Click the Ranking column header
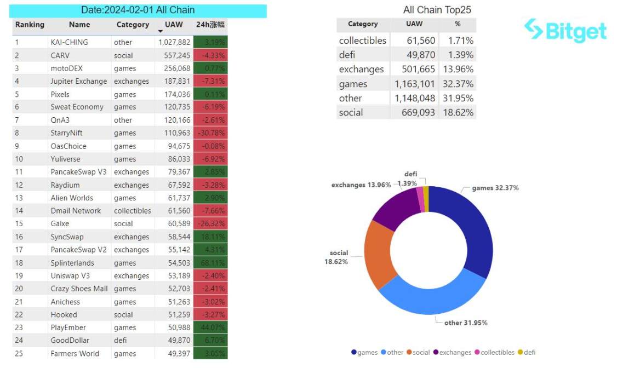 30,25
